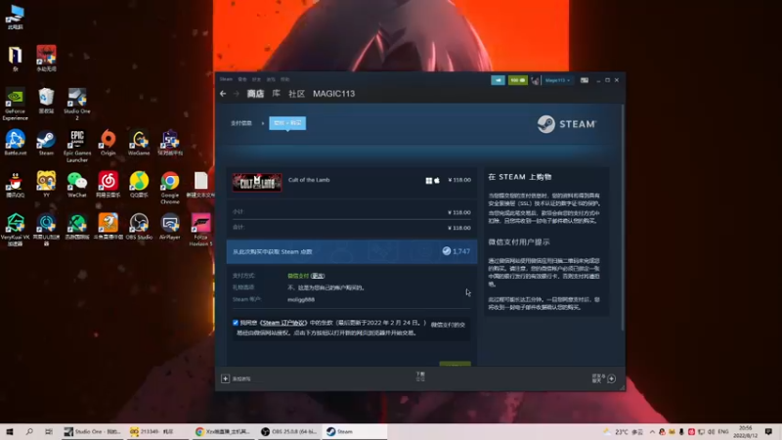Open friends and chat icon in Steam footer
782x440 pixels.
(612, 378)
